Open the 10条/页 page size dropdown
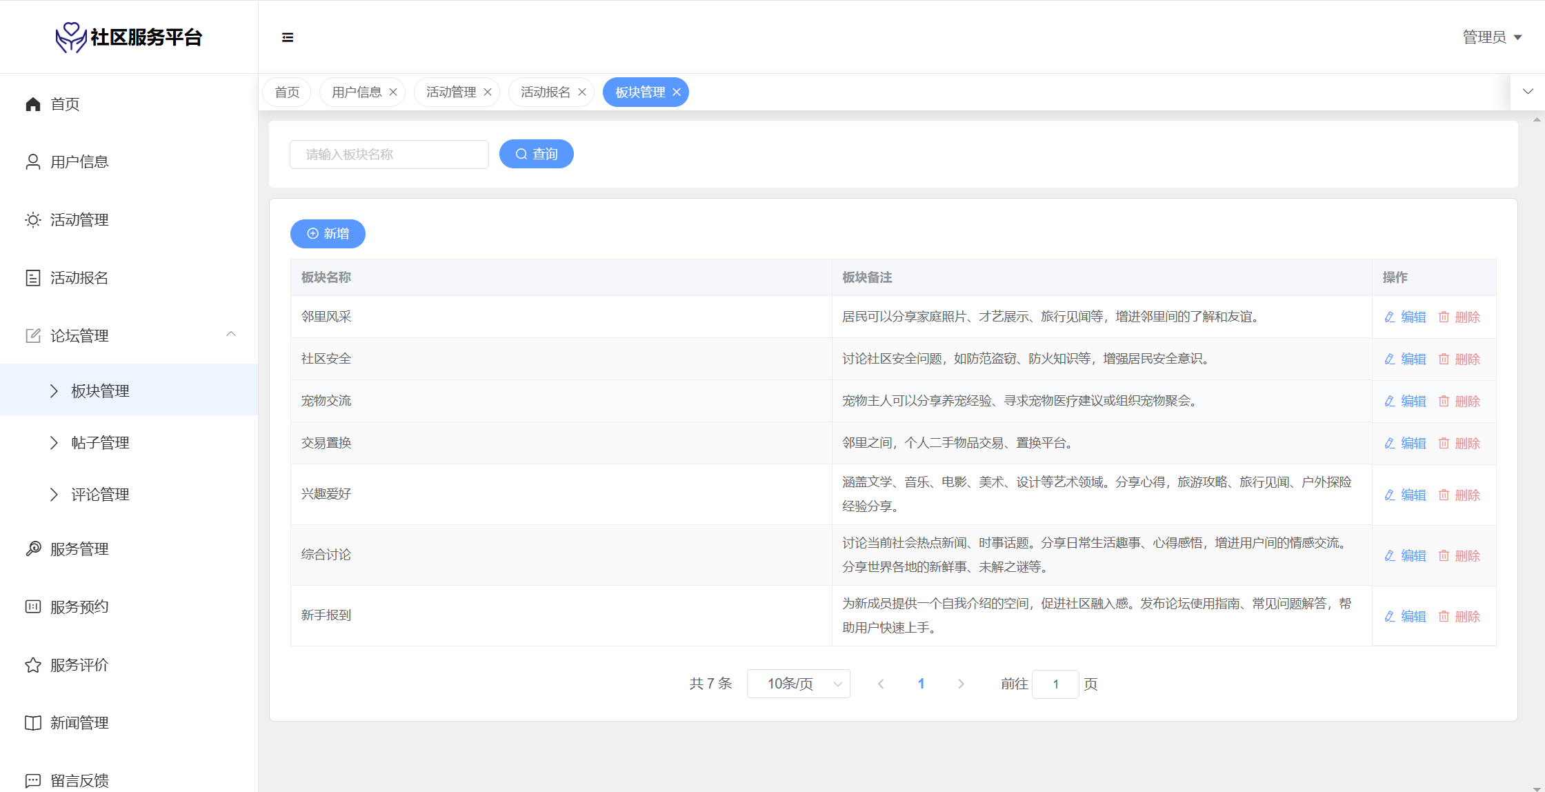This screenshot has height=792, width=1545. coord(798,684)
